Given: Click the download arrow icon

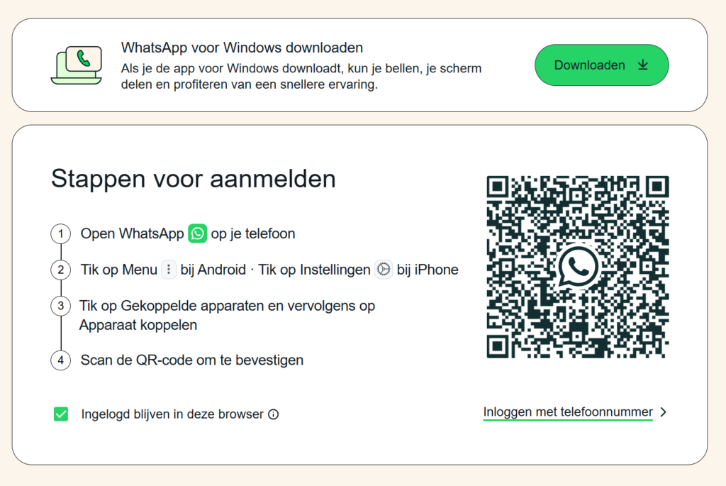Looking at the screenshot, I should (x=642, y=65).
